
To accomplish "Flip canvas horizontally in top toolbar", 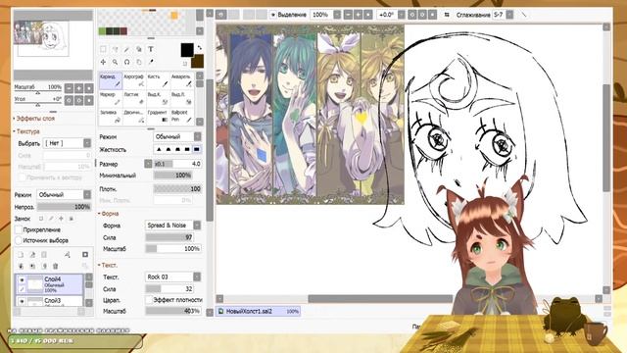I will pyautogui.click(x=447, y=15).
